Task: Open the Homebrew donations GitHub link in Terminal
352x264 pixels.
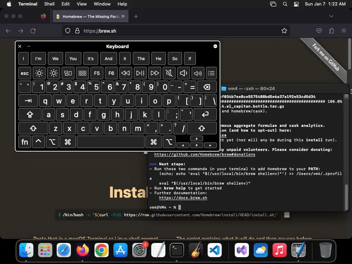Action: 205,154
